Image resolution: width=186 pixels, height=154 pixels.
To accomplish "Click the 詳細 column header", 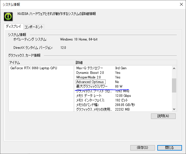I will click(x=126, y=63).
